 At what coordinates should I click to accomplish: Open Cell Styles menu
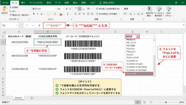169,11
